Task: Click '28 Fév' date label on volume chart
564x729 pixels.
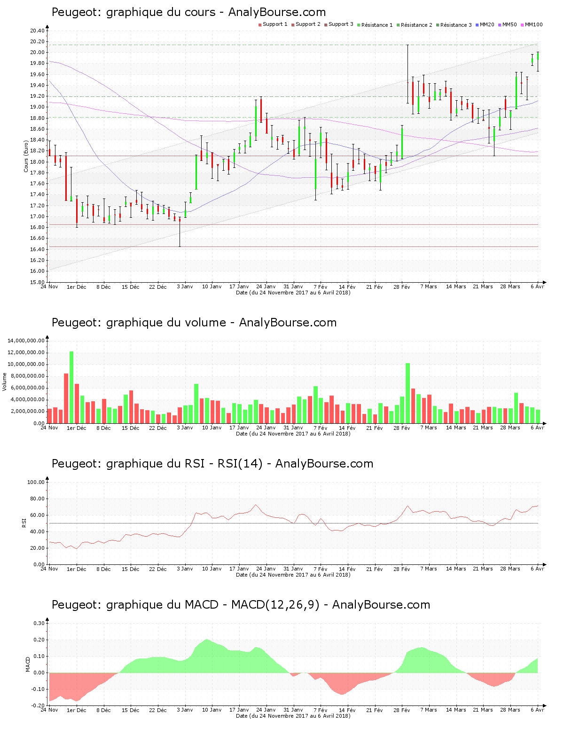Action: point(402,428)
